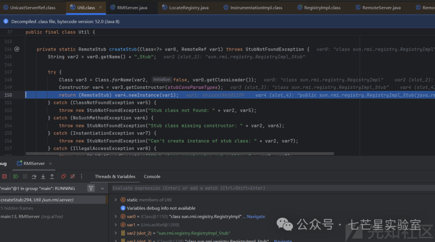Image resolution: width=435 pixels, height=242 pixels.
Task: Step out of current method
Action: [x=52, y=177]
